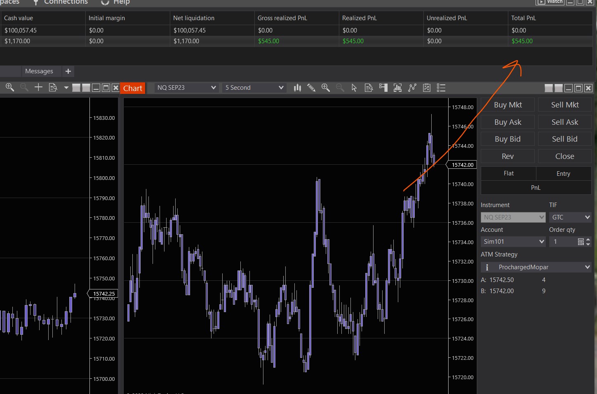Click the enabled zoom in icon right of pencil

point(326,88)
